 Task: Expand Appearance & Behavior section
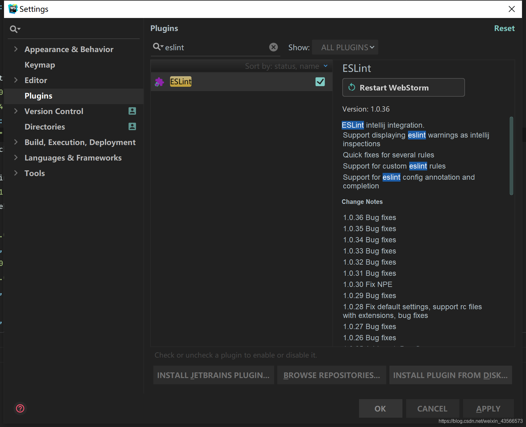(x=16, y=49)
